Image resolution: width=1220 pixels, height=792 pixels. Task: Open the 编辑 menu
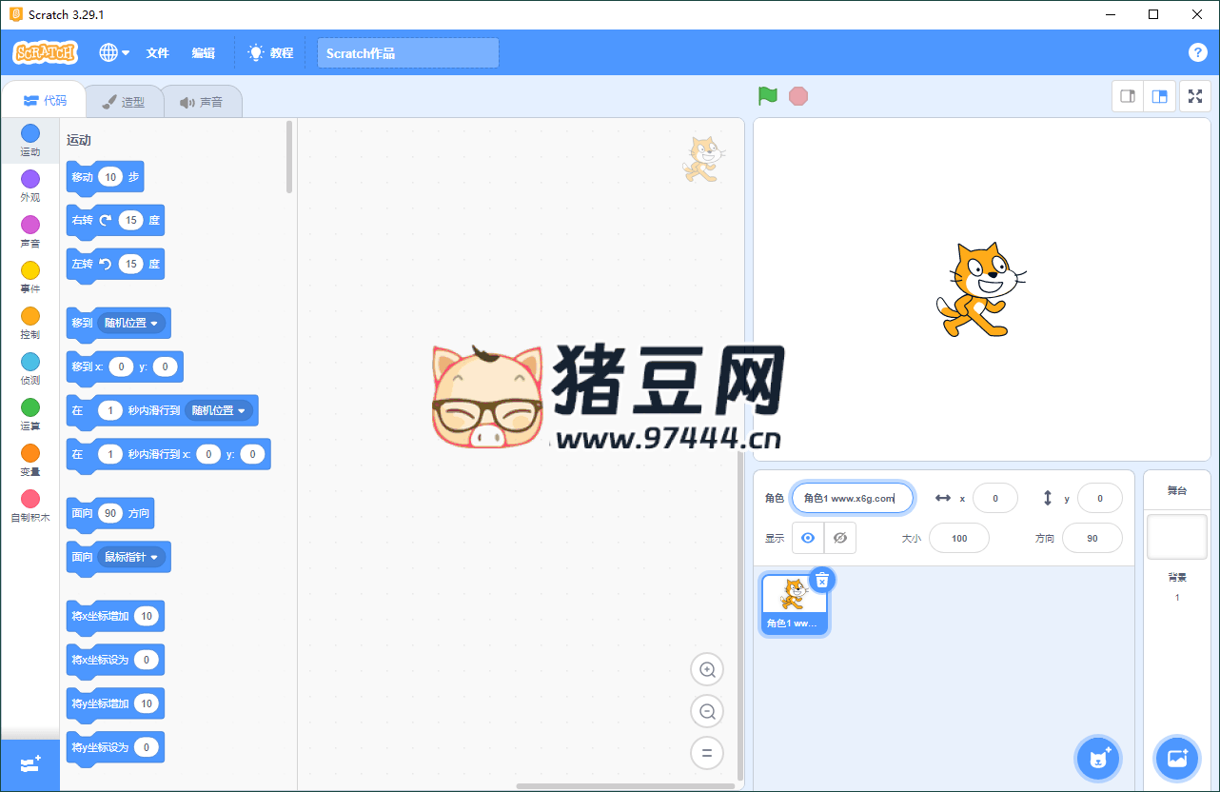point(203,53)
